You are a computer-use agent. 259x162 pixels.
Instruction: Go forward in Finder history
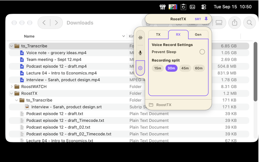pyautogui.click(x=56, y=22)
